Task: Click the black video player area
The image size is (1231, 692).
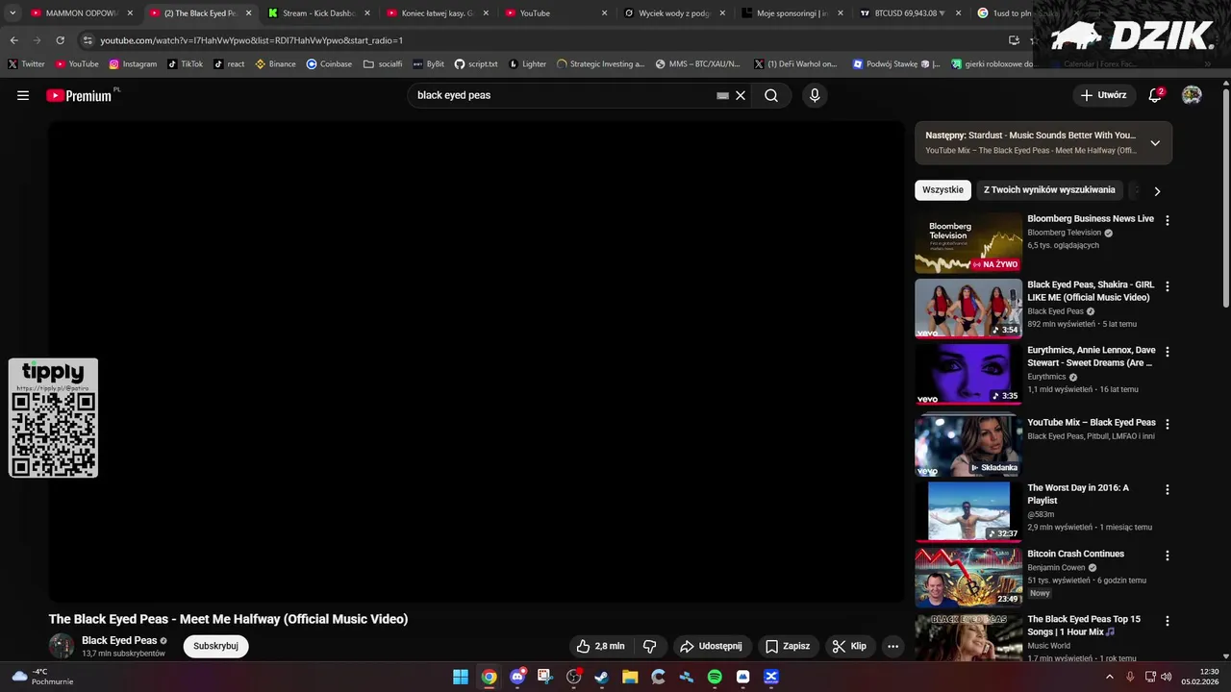Action: (x=476, y=361)
